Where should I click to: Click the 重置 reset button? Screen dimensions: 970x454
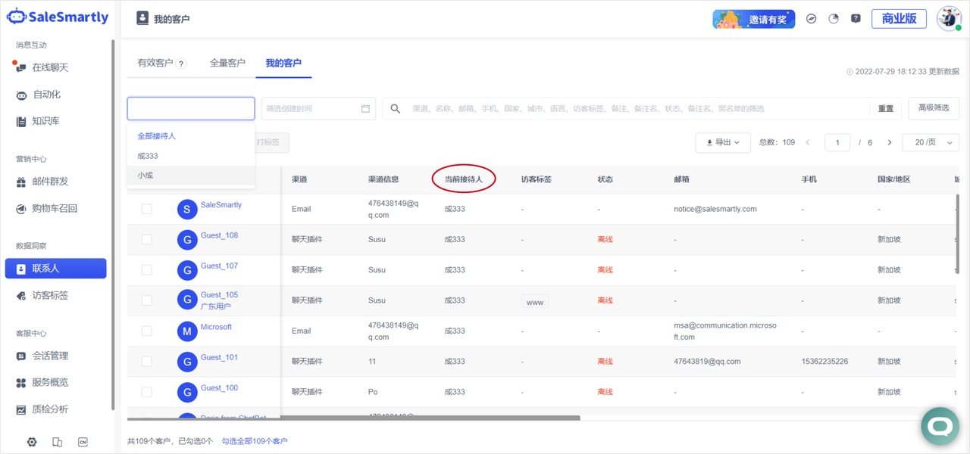tap(885, 109)
